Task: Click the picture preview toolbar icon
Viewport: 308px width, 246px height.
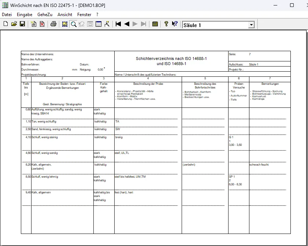Action: point(64,24)
